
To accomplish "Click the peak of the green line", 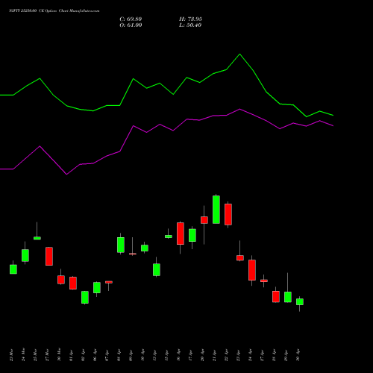I will 239,54.
